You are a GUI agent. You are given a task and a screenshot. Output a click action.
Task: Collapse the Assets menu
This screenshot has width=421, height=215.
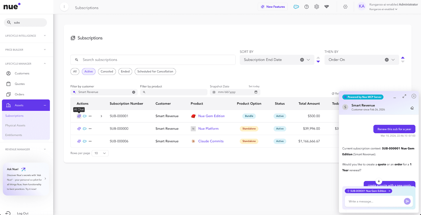[45, 105]
